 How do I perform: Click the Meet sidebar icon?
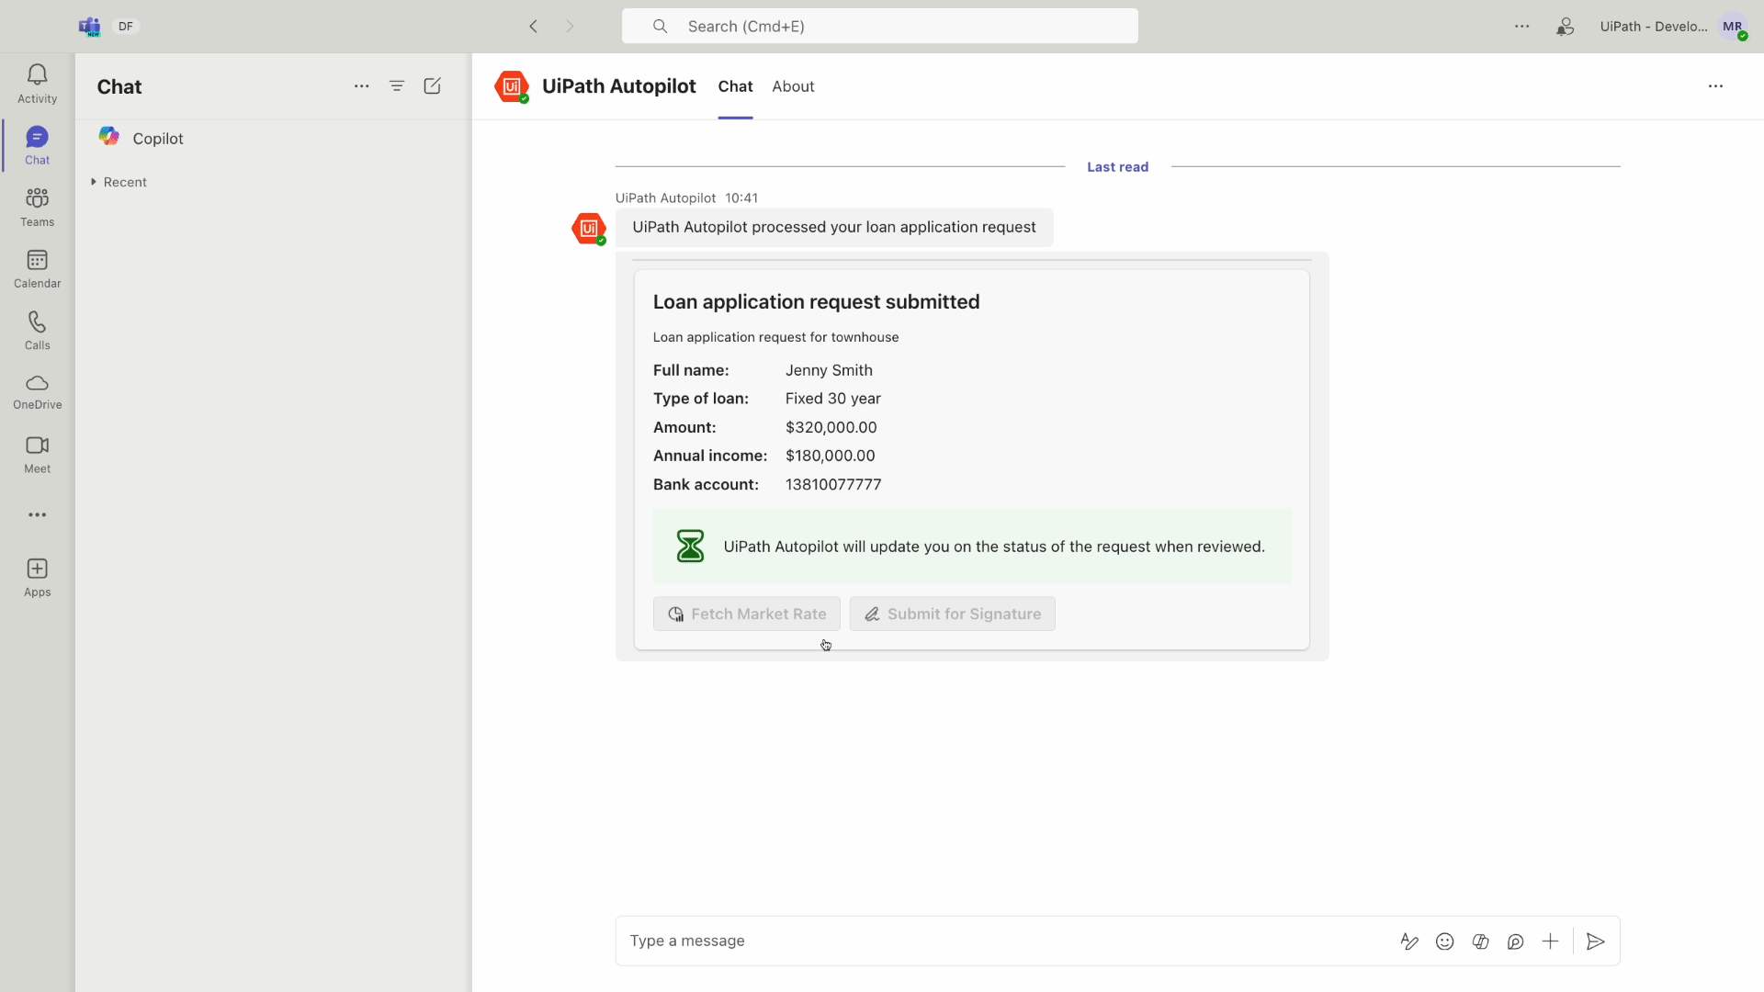coord(37,455)
